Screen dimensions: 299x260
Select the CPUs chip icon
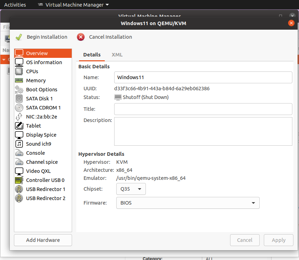tap(19, 71)
